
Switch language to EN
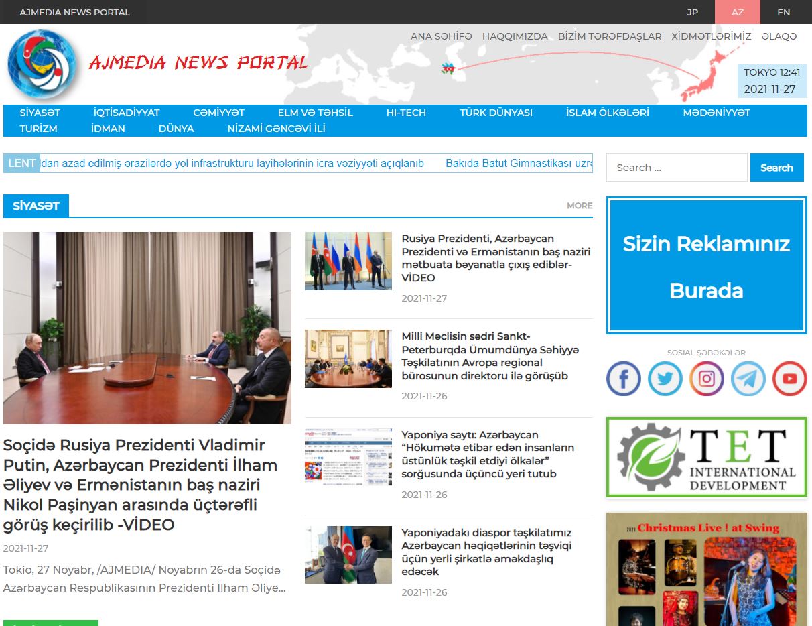pyautogui.click(x=783, y=12)
